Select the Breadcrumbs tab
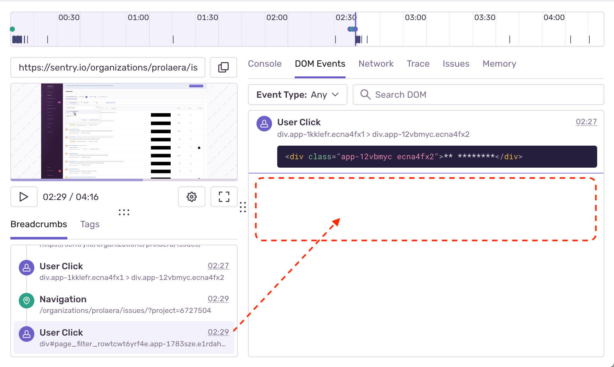614x367 pixels. (x=39, y=224)
